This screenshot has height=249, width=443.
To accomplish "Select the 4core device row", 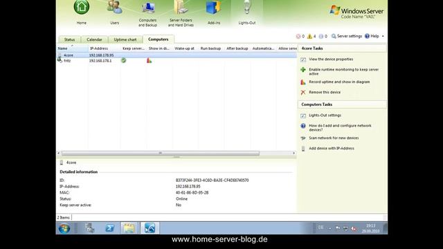I will tap(177, 55).
